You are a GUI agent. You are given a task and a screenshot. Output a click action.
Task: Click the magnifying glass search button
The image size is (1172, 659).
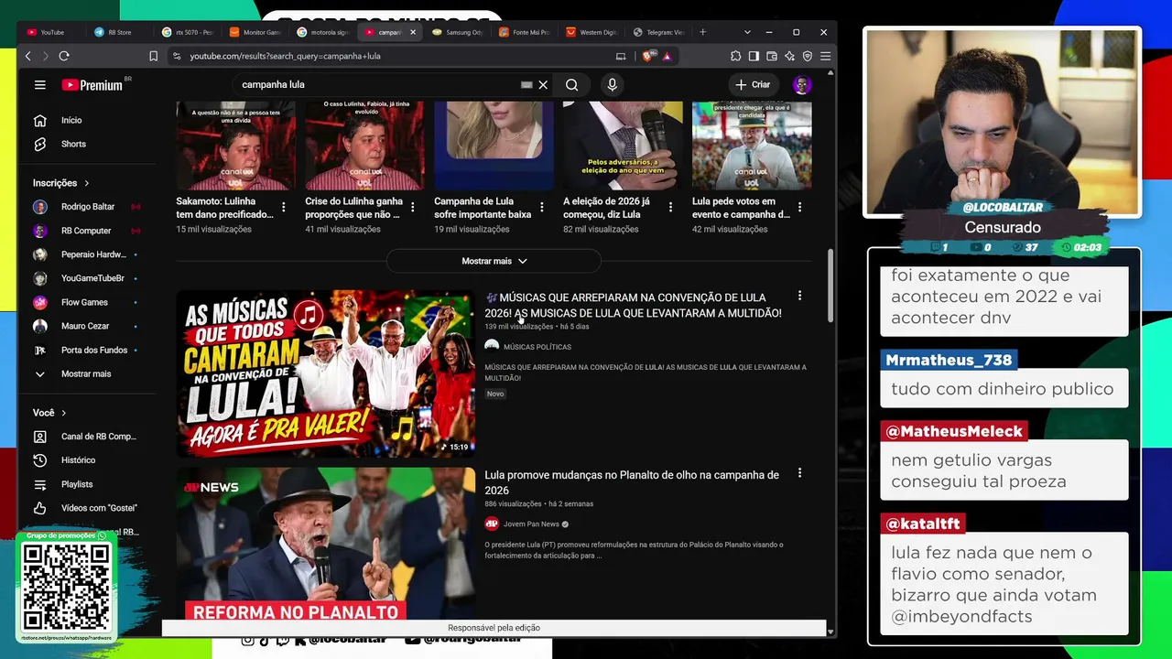[x=571, y=84]
